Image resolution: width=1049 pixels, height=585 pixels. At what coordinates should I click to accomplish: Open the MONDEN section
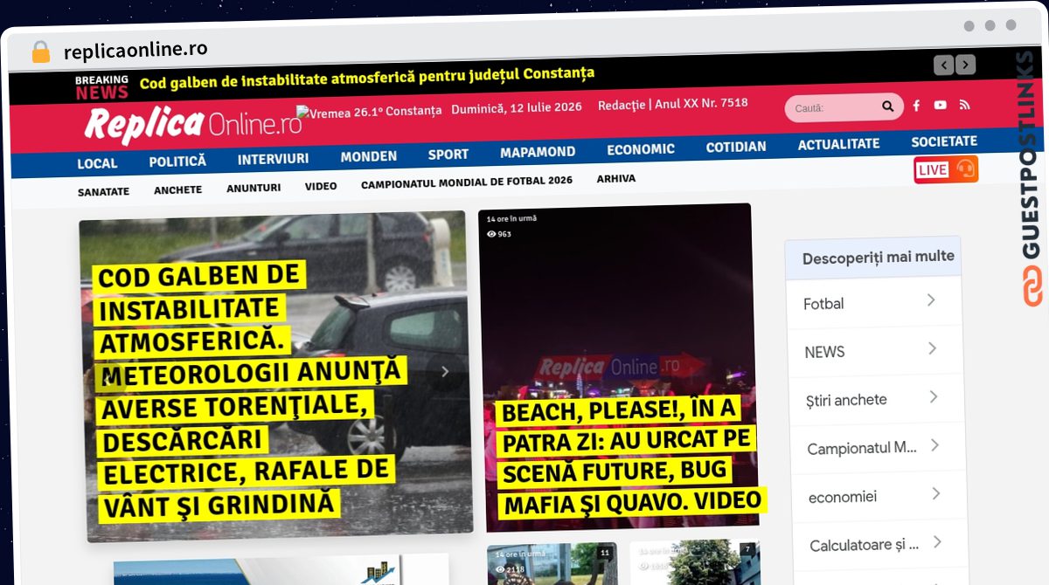click(368, 156)
